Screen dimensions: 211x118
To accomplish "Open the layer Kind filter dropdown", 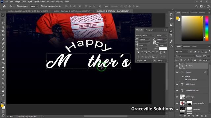I will point(182,52).
